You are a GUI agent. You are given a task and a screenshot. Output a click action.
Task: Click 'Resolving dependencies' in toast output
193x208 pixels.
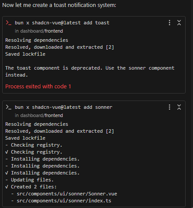pos(37,40)
